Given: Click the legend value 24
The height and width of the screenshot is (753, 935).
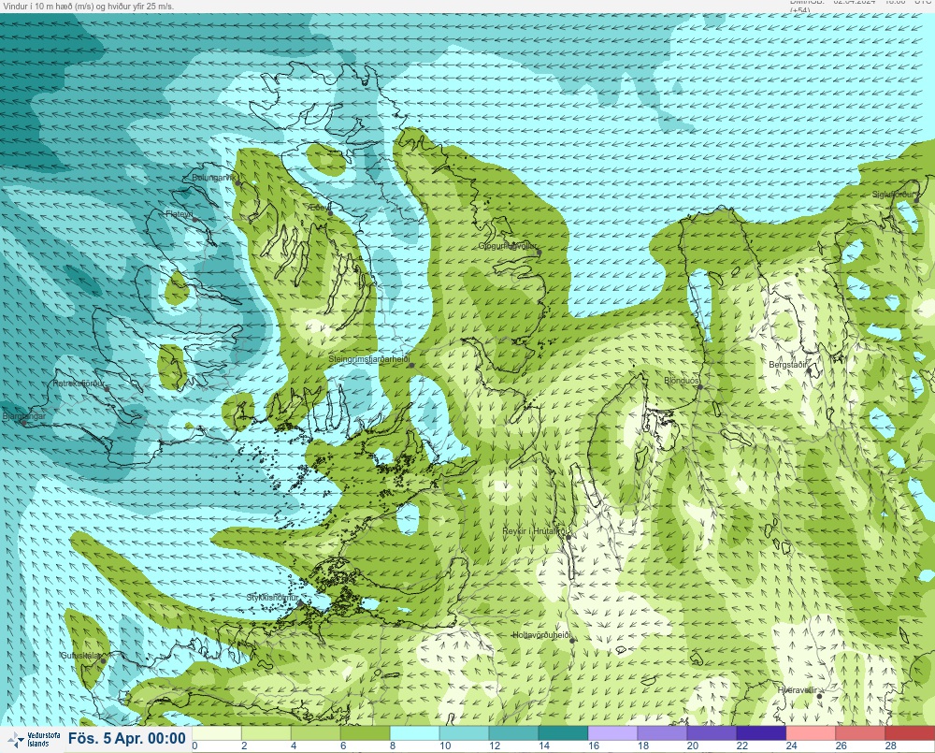Looking at the screenshot, I should (x=791, y=746).
